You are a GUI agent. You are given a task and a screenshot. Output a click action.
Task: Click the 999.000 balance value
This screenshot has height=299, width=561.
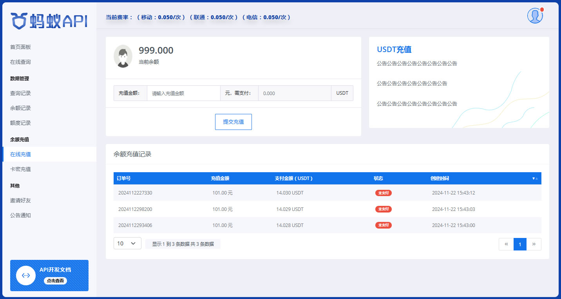156,50
